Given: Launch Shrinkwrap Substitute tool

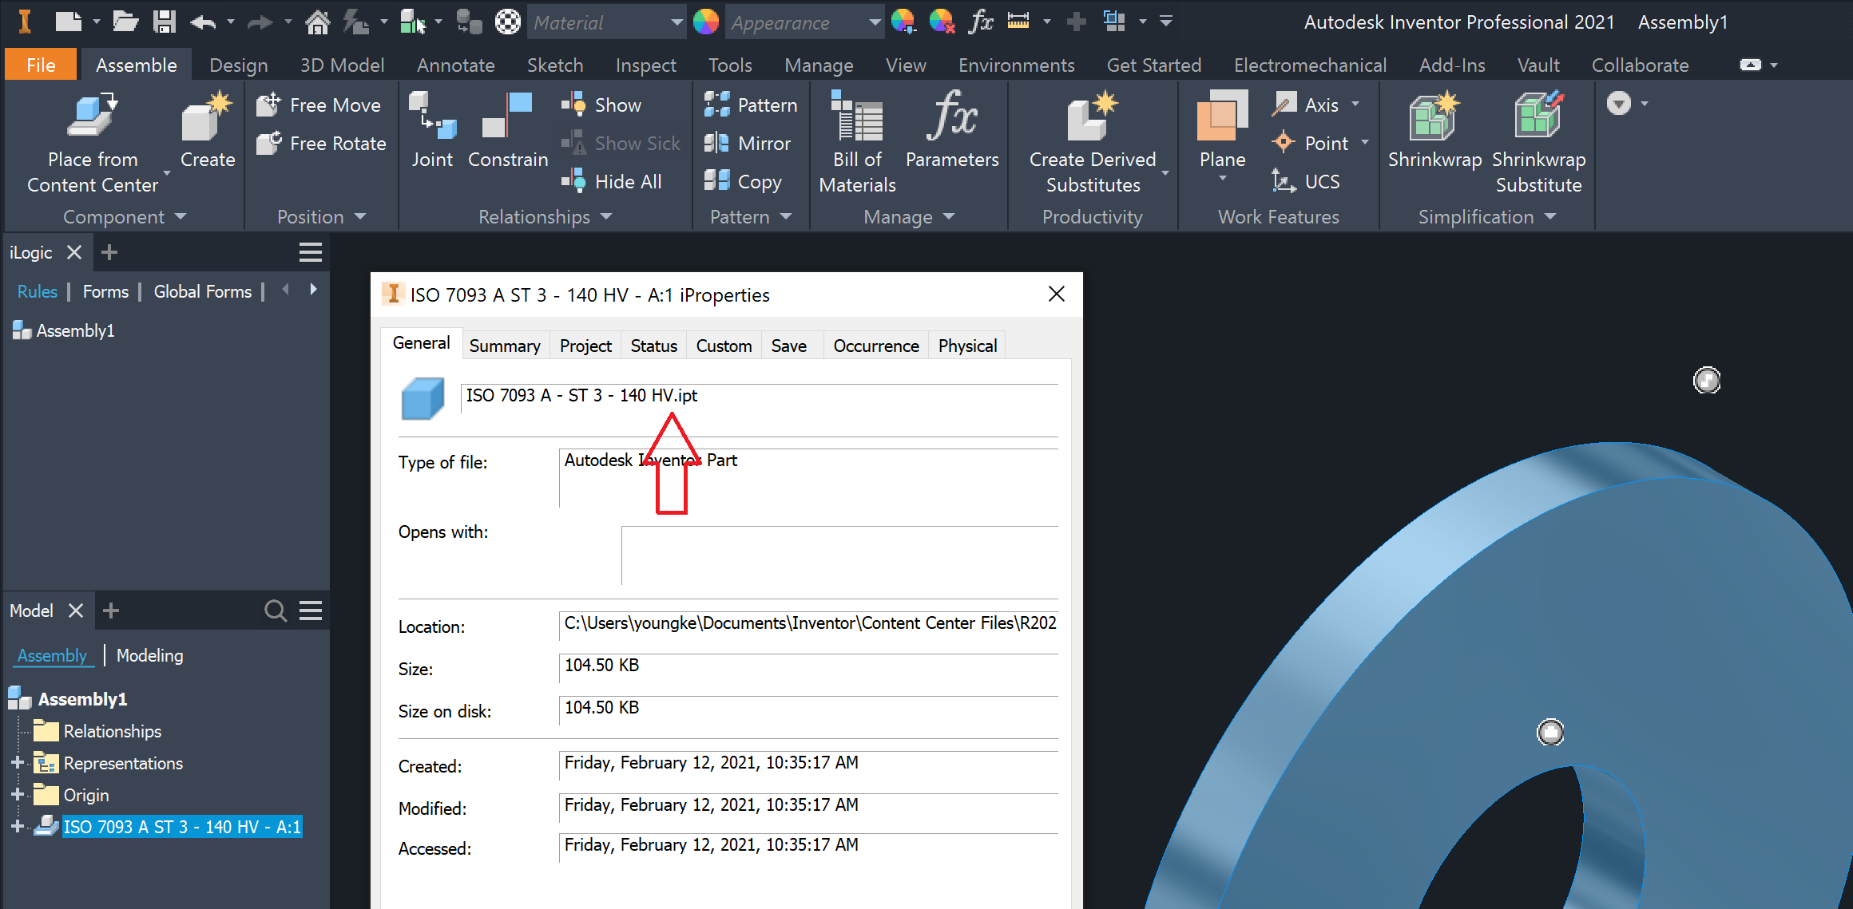Looking at the screenshot, I should point(1538,144).
